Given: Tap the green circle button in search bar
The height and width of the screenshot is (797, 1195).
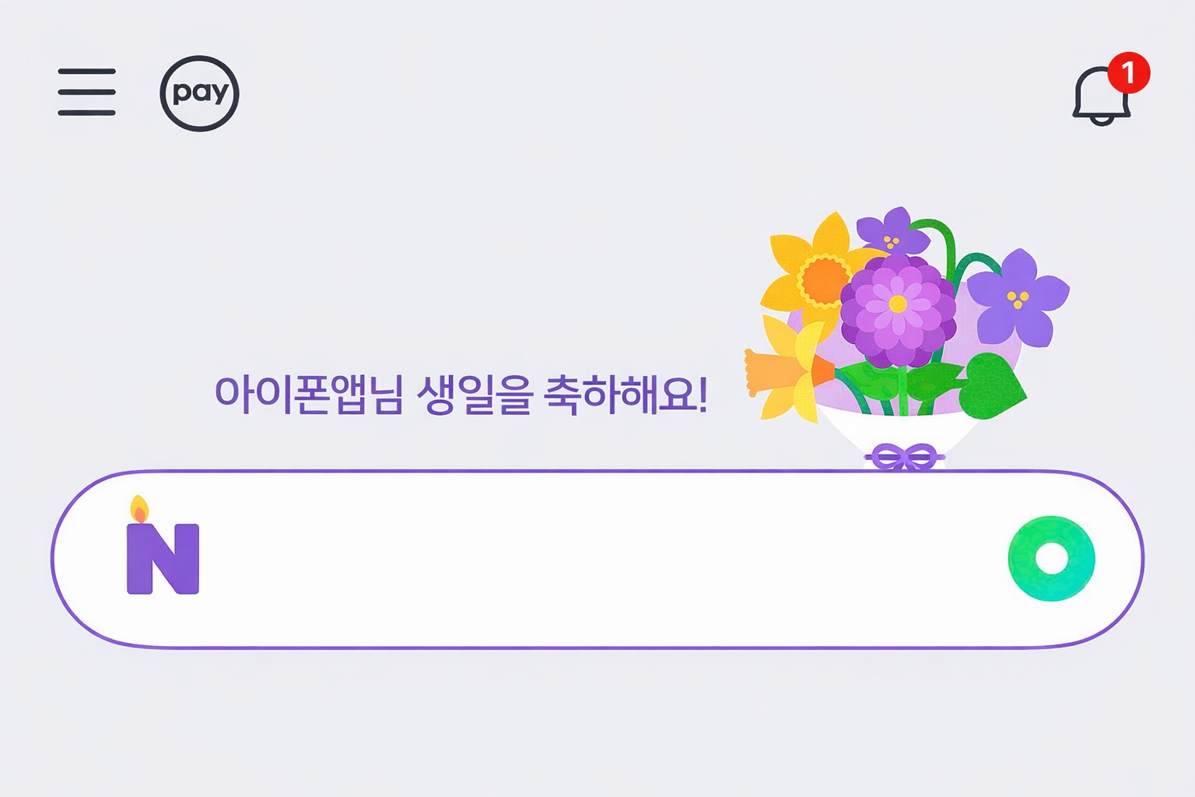Looking at the screenshot, I should click(1051, 559).
